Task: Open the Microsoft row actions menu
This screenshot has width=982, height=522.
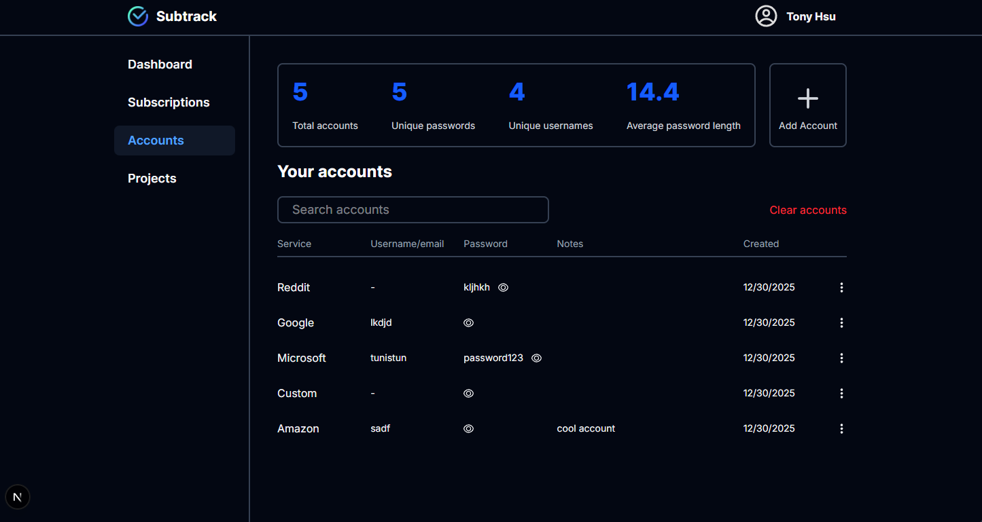Action: pyautogui.click(x=841, y=358)
